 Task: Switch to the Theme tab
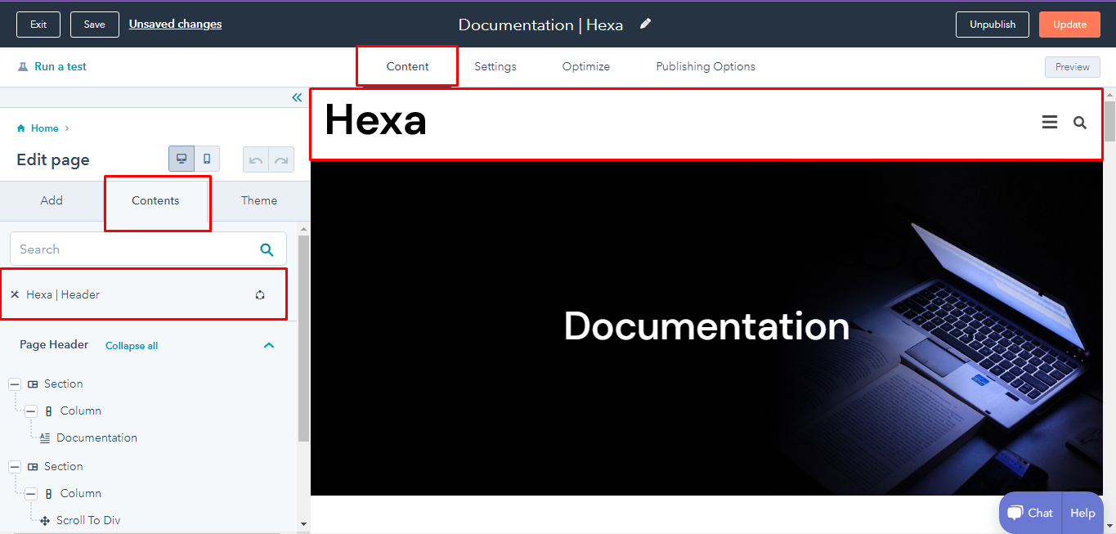pyautogui.click(x=259, y=200)
